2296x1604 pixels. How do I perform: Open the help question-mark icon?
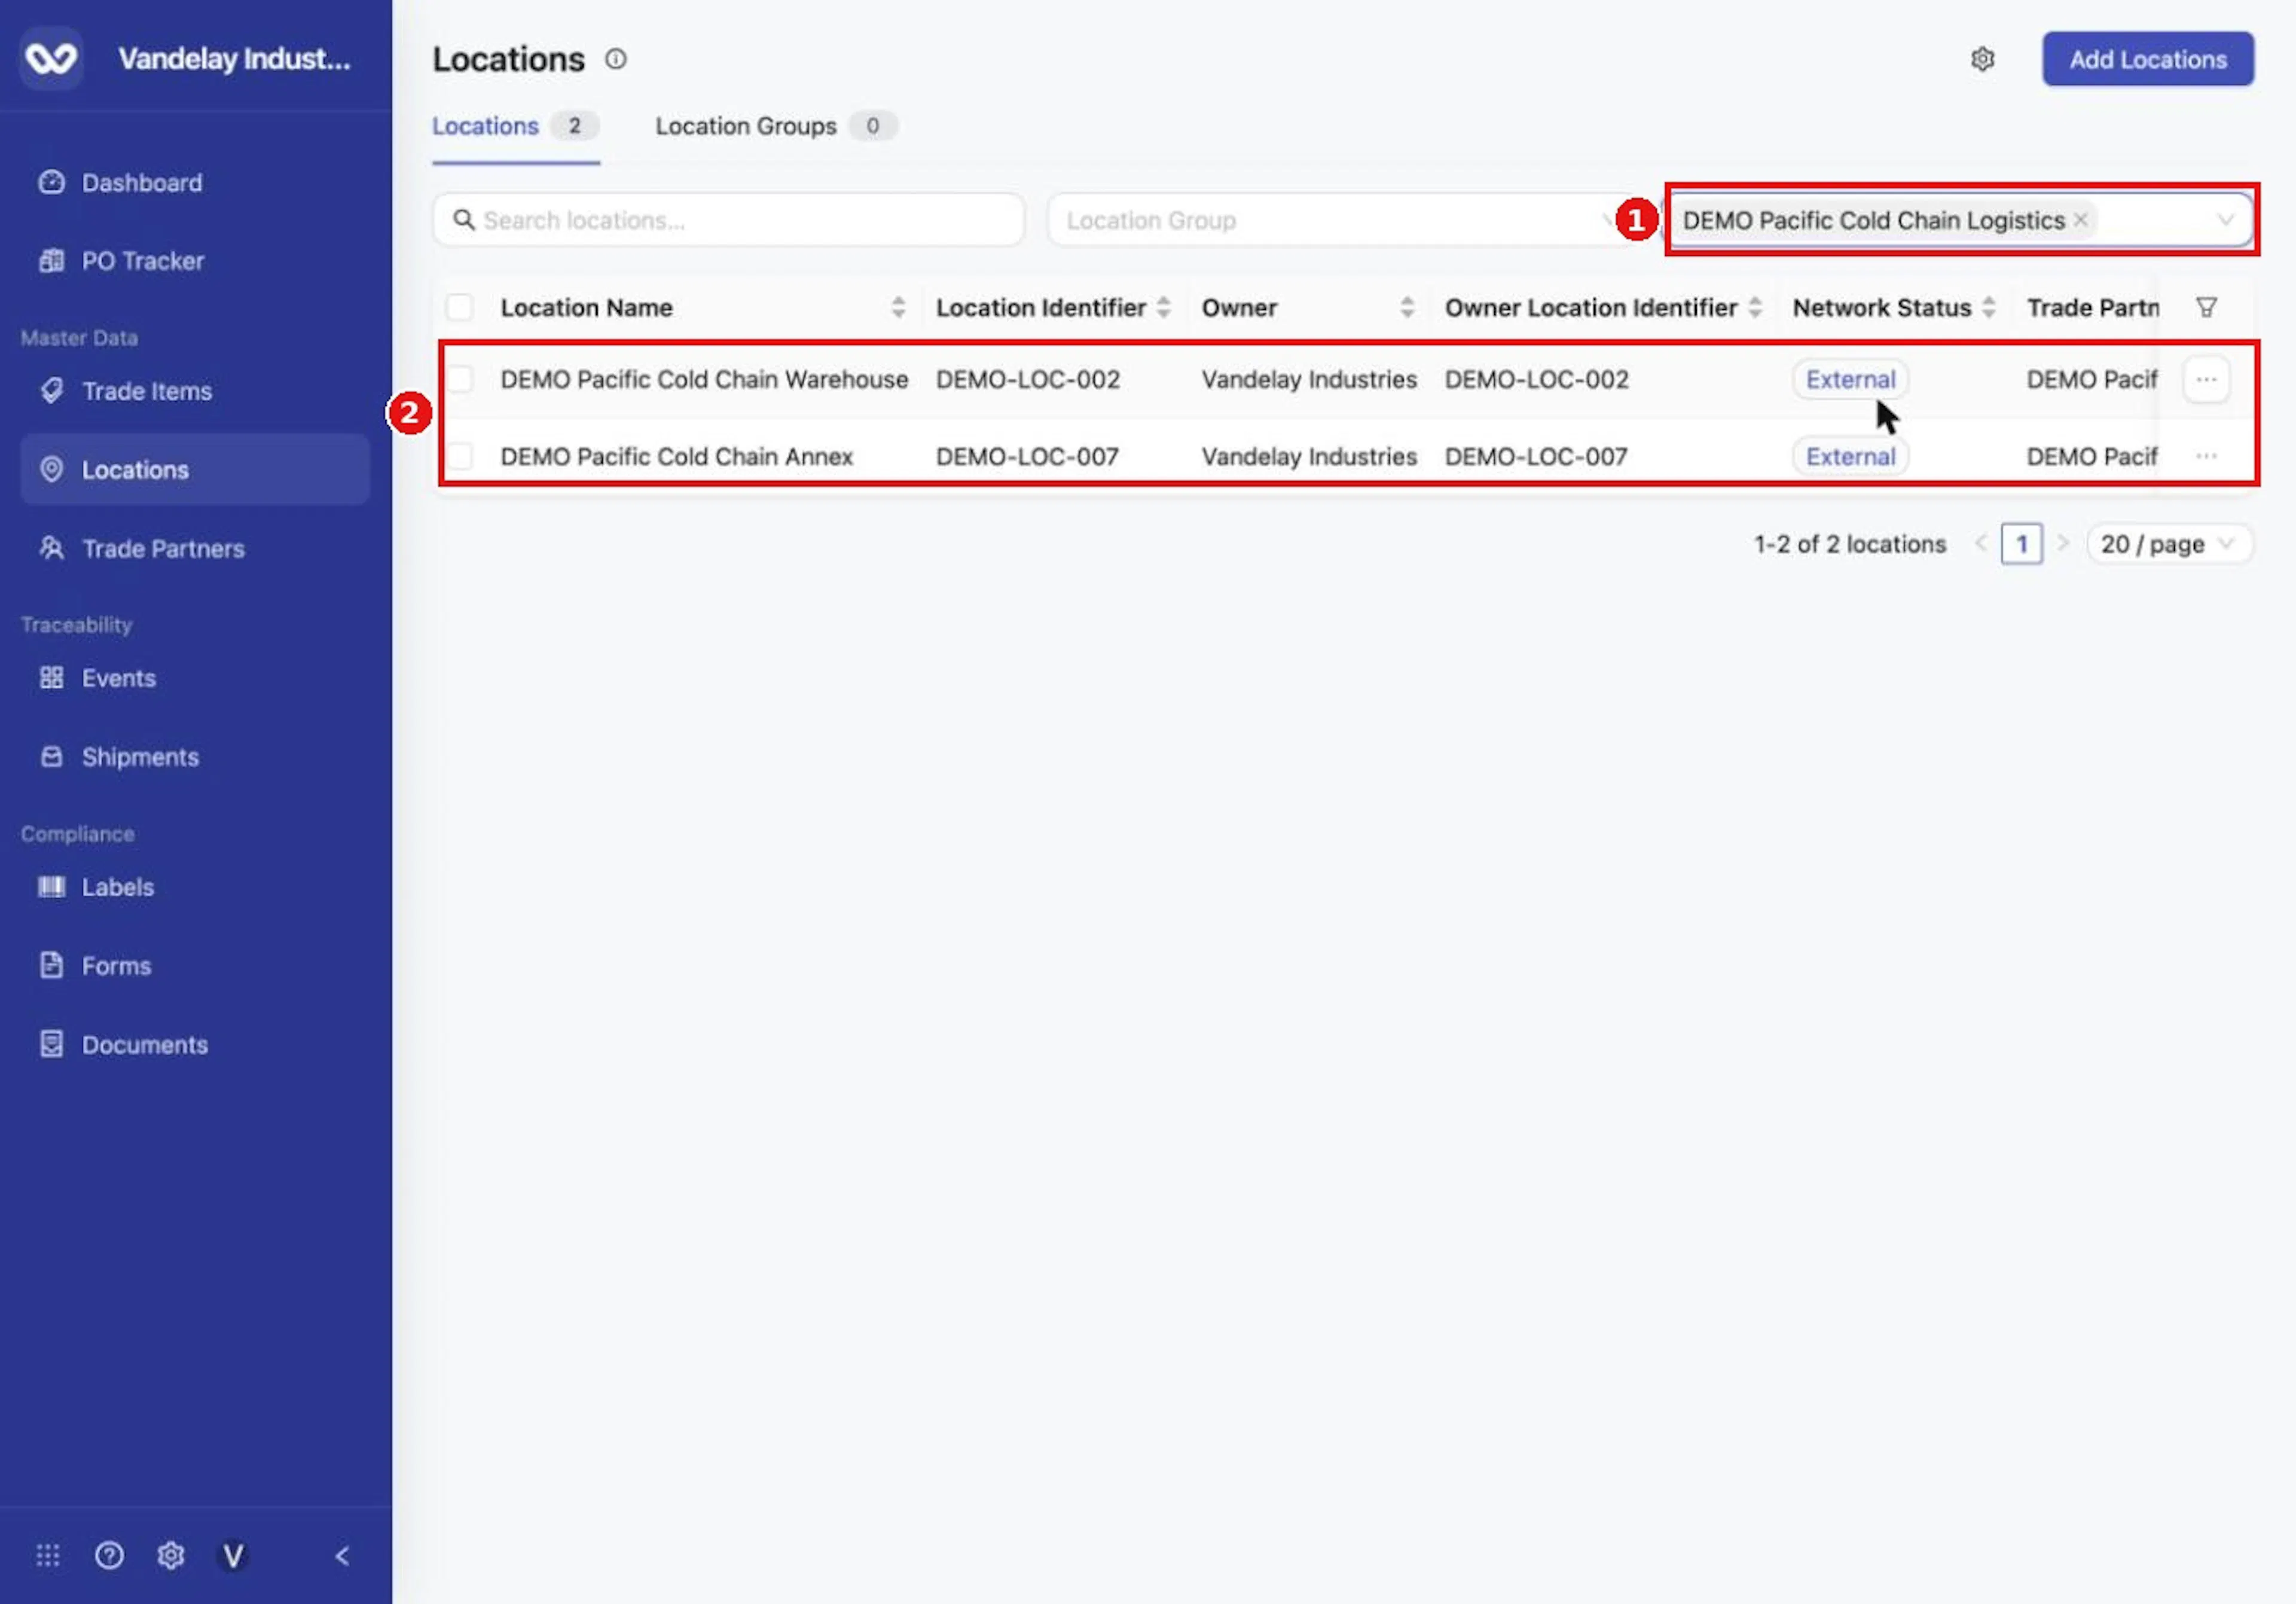[x=109, y=1555]
